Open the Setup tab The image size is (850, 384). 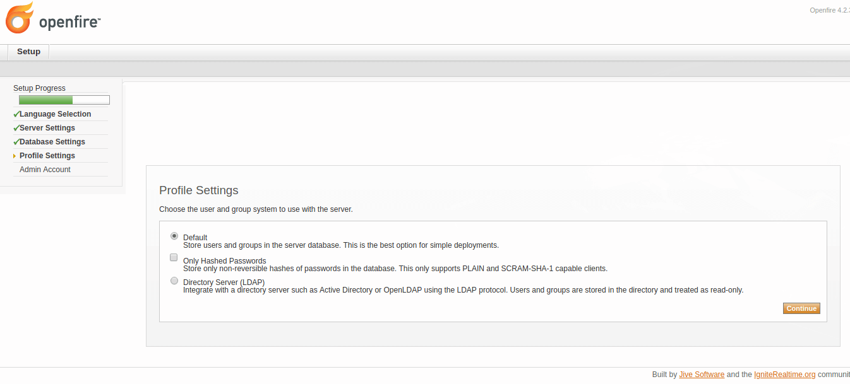tap(28, 52)
